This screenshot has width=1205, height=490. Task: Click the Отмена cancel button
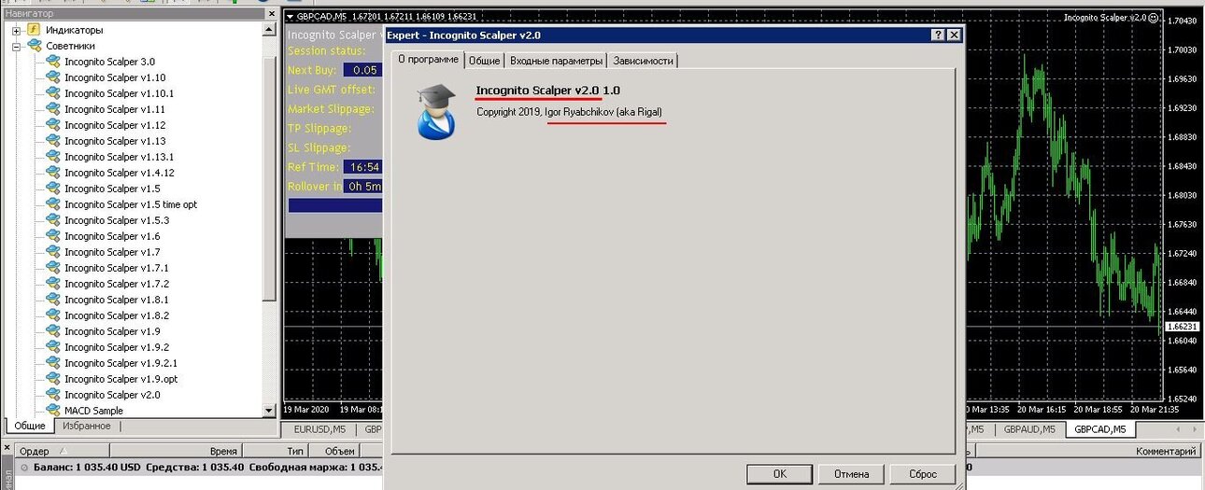[x=851, y=474]
